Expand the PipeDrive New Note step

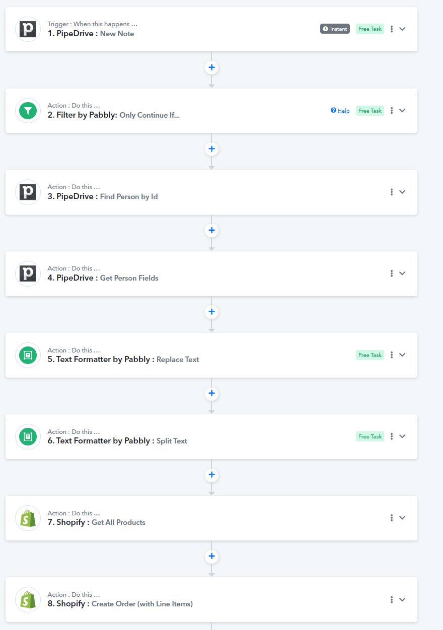tap(402, 29)
